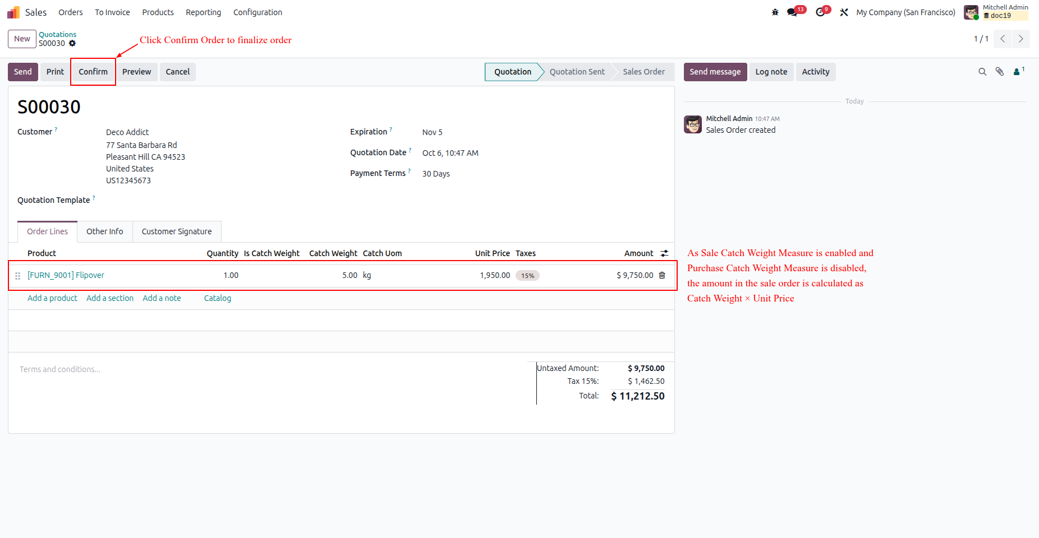Go to the next record arrow

1021,39
